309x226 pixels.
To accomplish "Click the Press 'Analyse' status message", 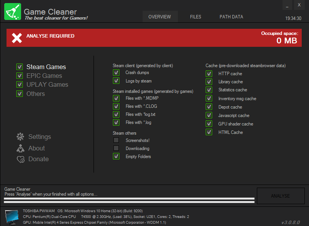I will click(51, 194).
